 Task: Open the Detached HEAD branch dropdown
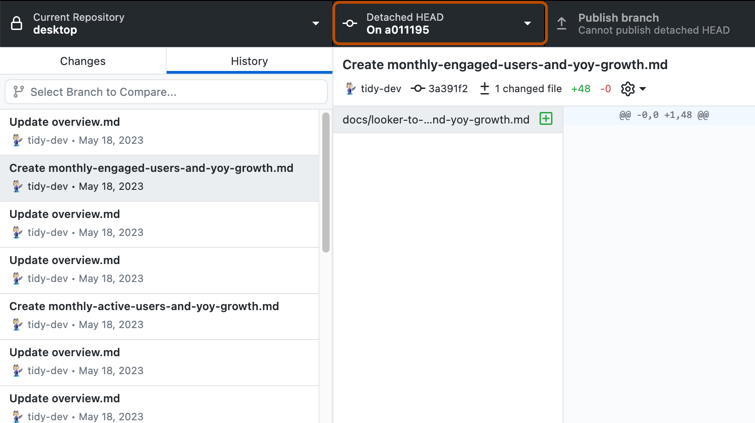(527, 23)
